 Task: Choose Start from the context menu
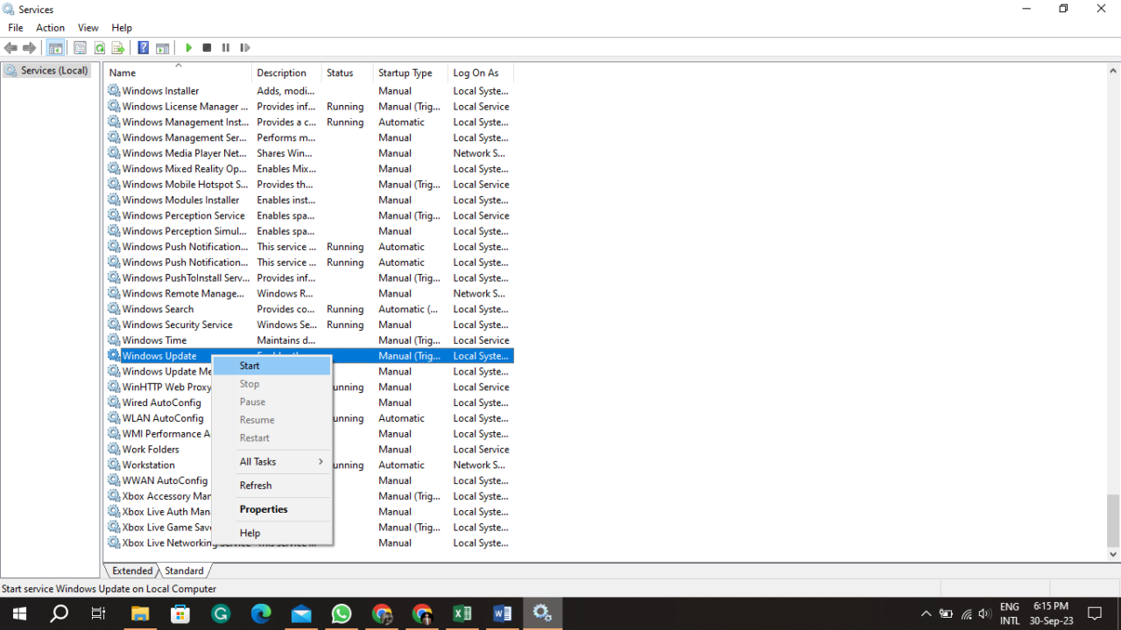[x=250, y=365]
